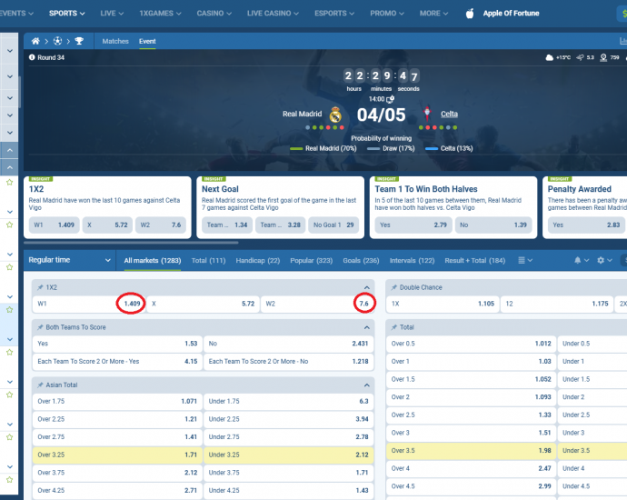This screenshot has height=500, width=627.
Task: Bet on draw X at 5.72 in 1X2 market
Action: [203, 304]
